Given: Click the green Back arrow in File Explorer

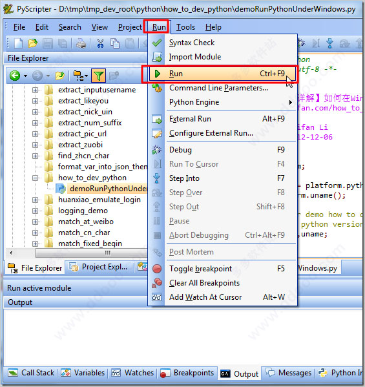Looking at the screenshot, I should point(15,76).
